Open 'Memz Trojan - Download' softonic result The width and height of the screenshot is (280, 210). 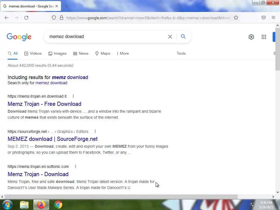pyautogui.click(x=38, y=174)
